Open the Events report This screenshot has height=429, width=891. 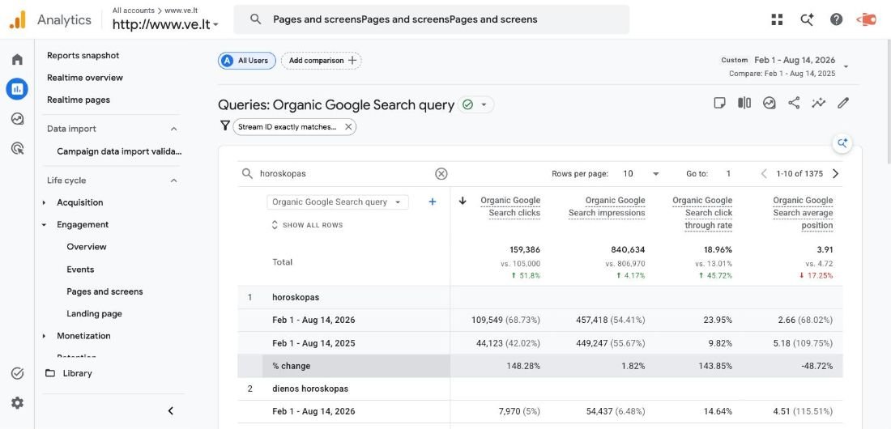[x=80, y=270]
